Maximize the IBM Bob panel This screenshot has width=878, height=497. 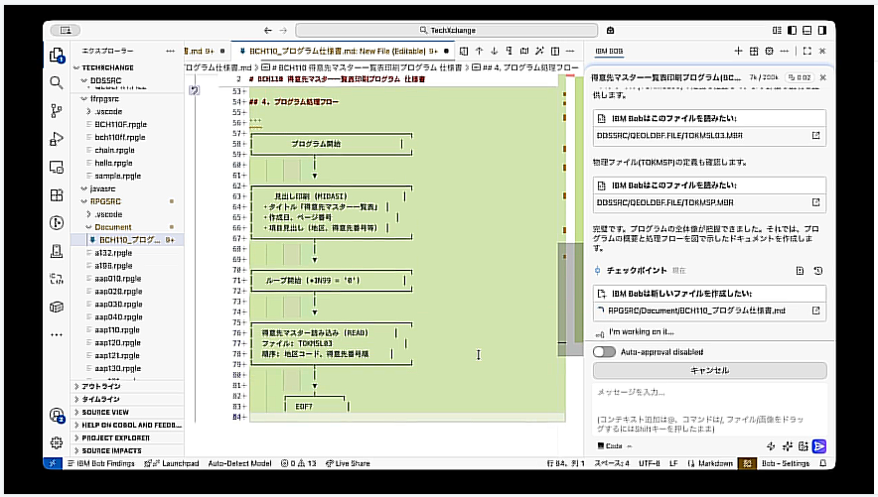click(806, 51)
